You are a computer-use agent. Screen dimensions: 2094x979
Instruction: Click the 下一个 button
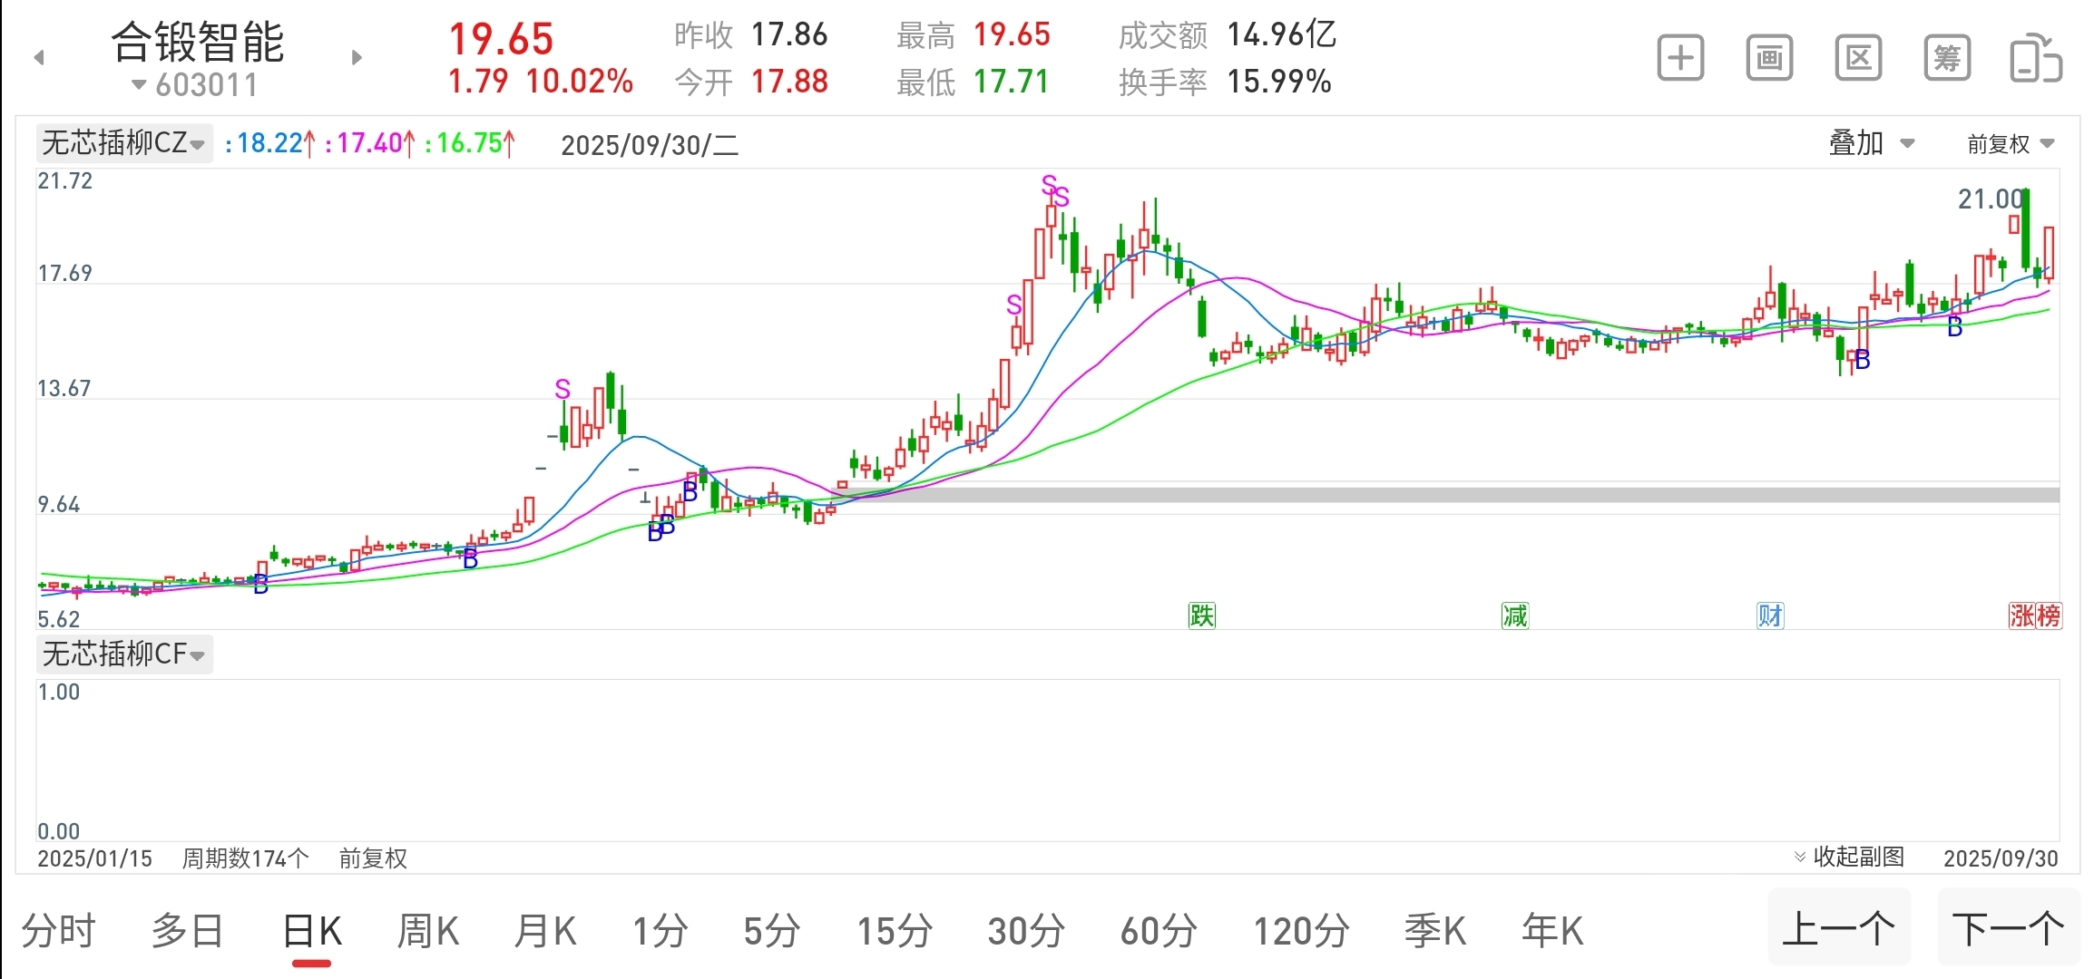click(x=2009, y=928)
